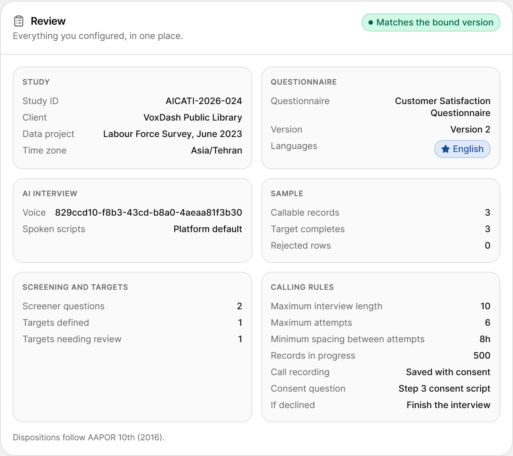
Task: Select the English language chip
Action: [x=462, y=149]
